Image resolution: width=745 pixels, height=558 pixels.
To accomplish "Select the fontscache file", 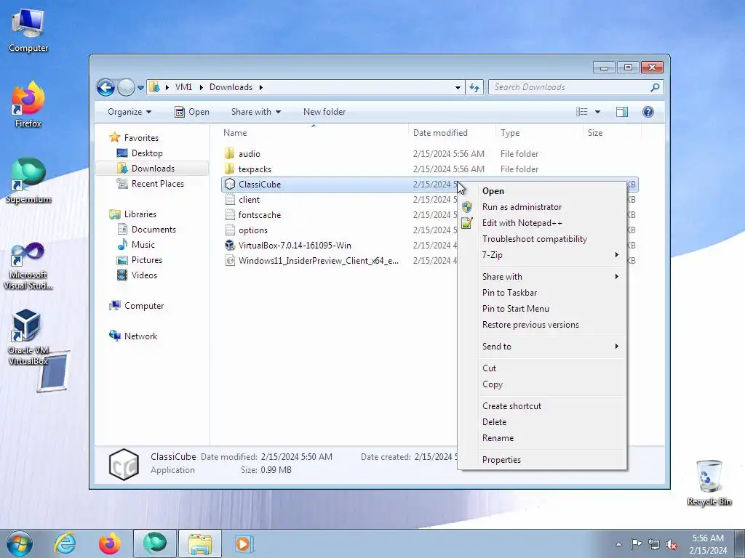I will point(260,215).
